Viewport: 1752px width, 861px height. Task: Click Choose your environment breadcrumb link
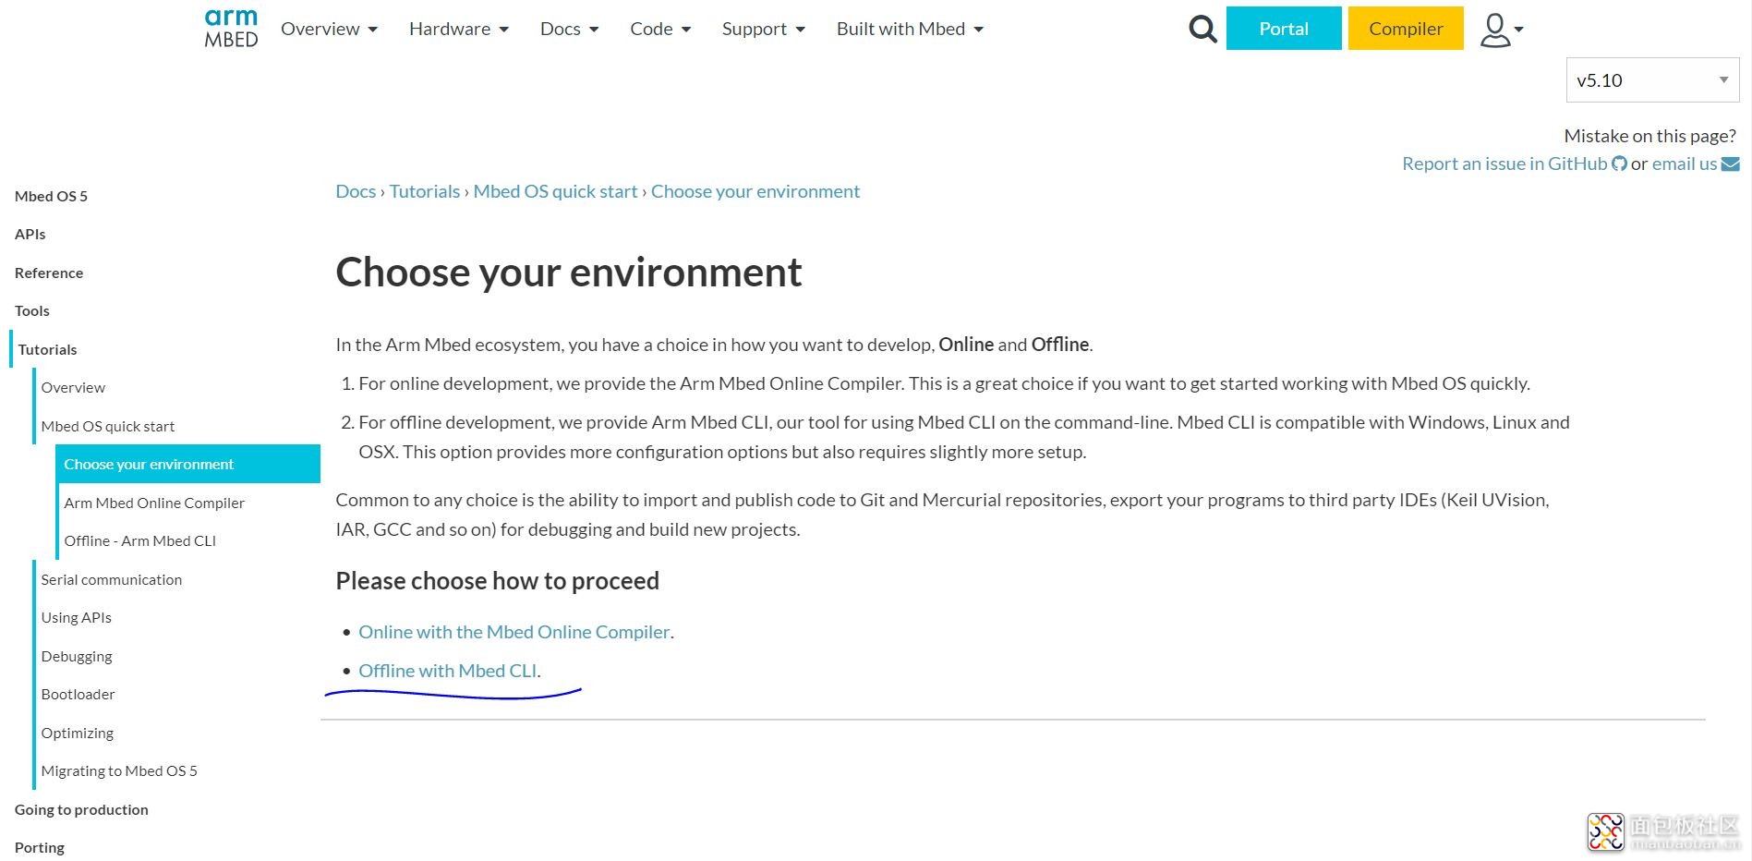click(x=755, y=191)
